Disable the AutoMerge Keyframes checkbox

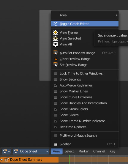(x=56, y=85)
